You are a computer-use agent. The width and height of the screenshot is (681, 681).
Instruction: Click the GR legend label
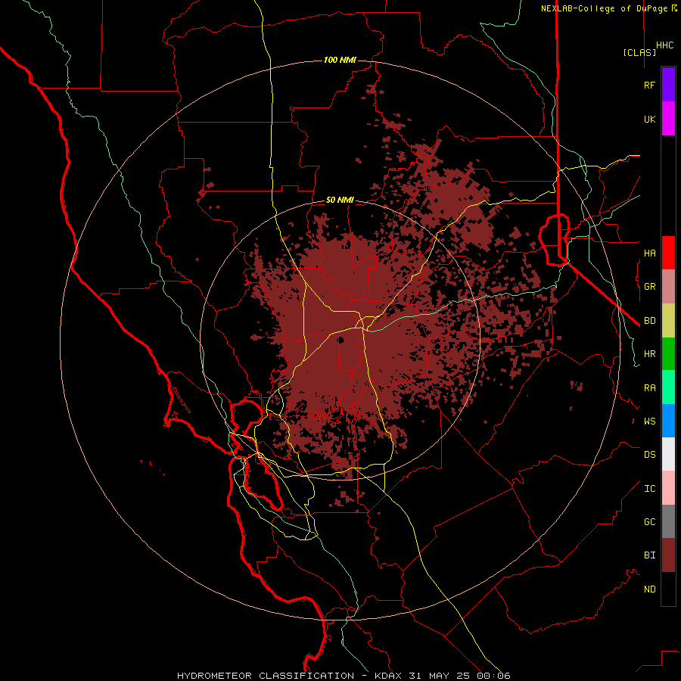(649, 287)
